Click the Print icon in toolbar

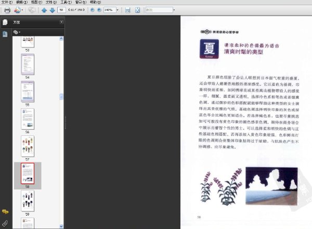point(7,10)
